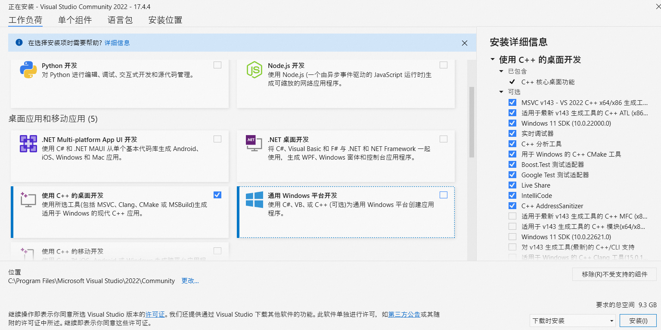661x330 pixels.
Task: Click the C++ mobile development icon
Action: tap(27, 253)
